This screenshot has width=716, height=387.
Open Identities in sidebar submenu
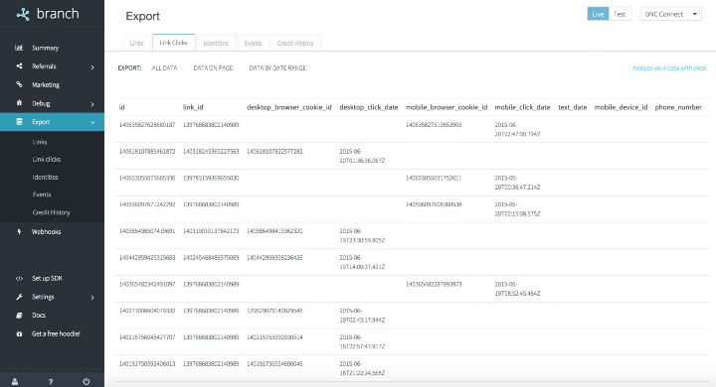coord(45,177)
